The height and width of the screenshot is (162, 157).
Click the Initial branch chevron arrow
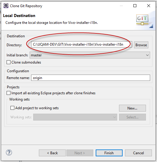pos(147,55)
